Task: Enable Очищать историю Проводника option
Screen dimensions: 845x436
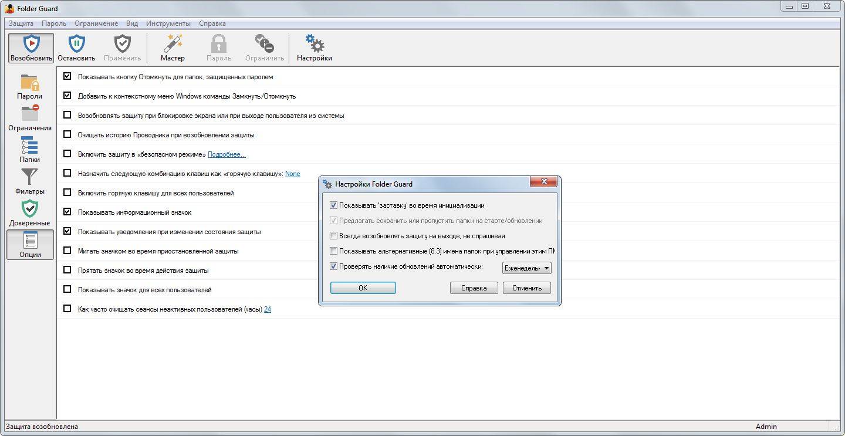Action: 67,134
